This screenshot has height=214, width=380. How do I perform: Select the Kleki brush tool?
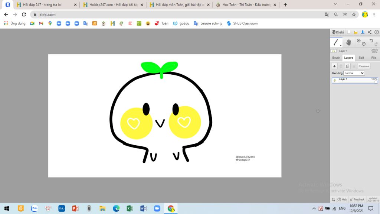pyautogui.click(x=335, y=42)
